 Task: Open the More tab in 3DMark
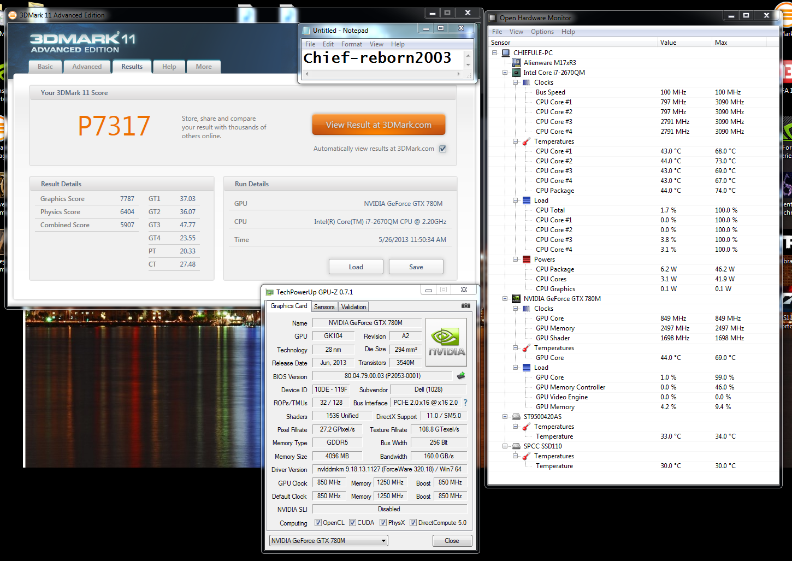point(204,67)
